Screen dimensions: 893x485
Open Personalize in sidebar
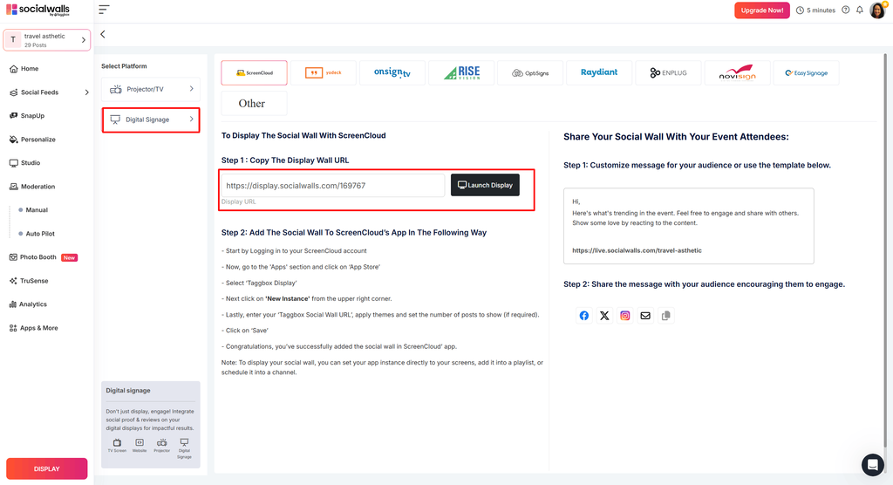point(32,140)
